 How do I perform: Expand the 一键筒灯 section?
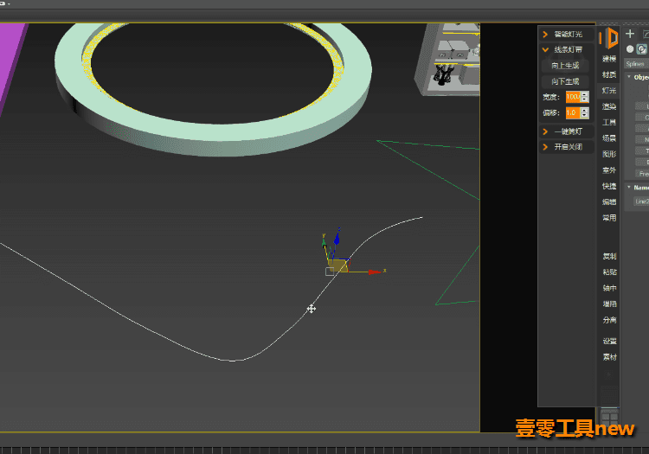[x=567, y=131]
